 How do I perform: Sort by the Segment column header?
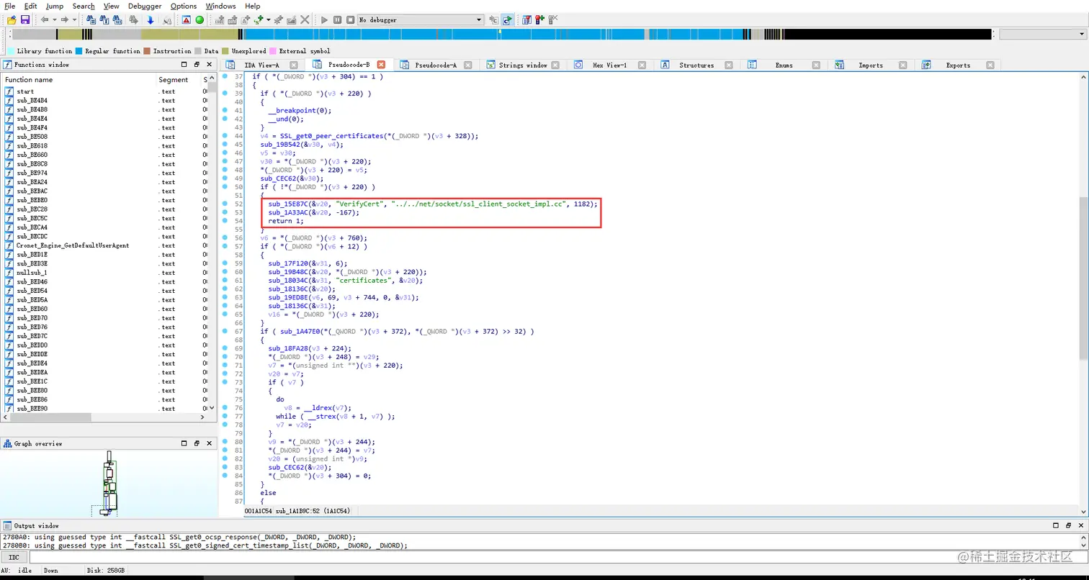tap(178, 80)
